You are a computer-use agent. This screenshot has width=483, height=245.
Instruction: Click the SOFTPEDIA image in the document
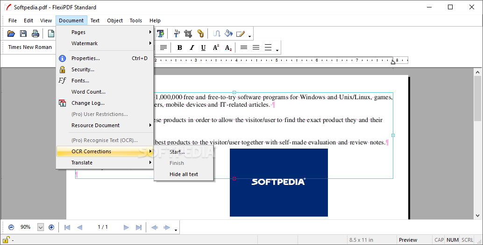click(279, 183)
